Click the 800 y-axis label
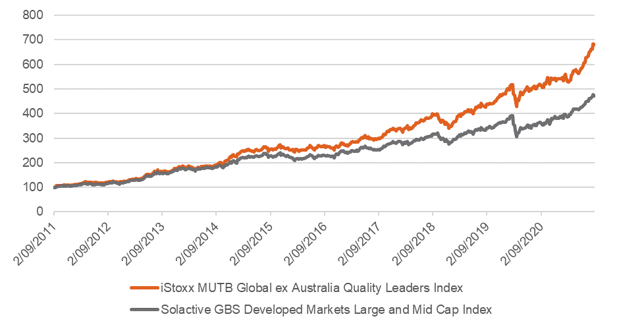Image resolution: width=619 pixels, height=327 pixels. click(33, 15)
